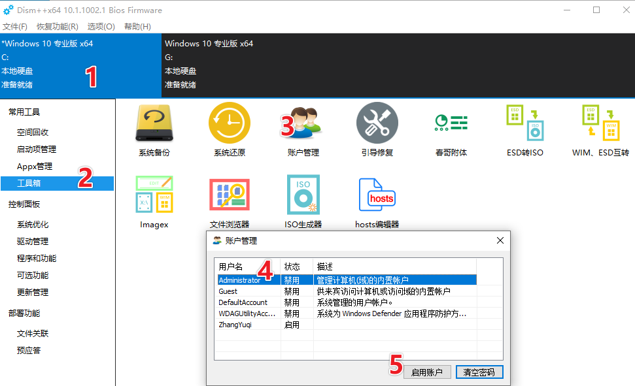The width and height of the screenshot is (635, 386).
Task: Select the G: Windows 10 专业版 image tile
Action: (x=398, y=65)
